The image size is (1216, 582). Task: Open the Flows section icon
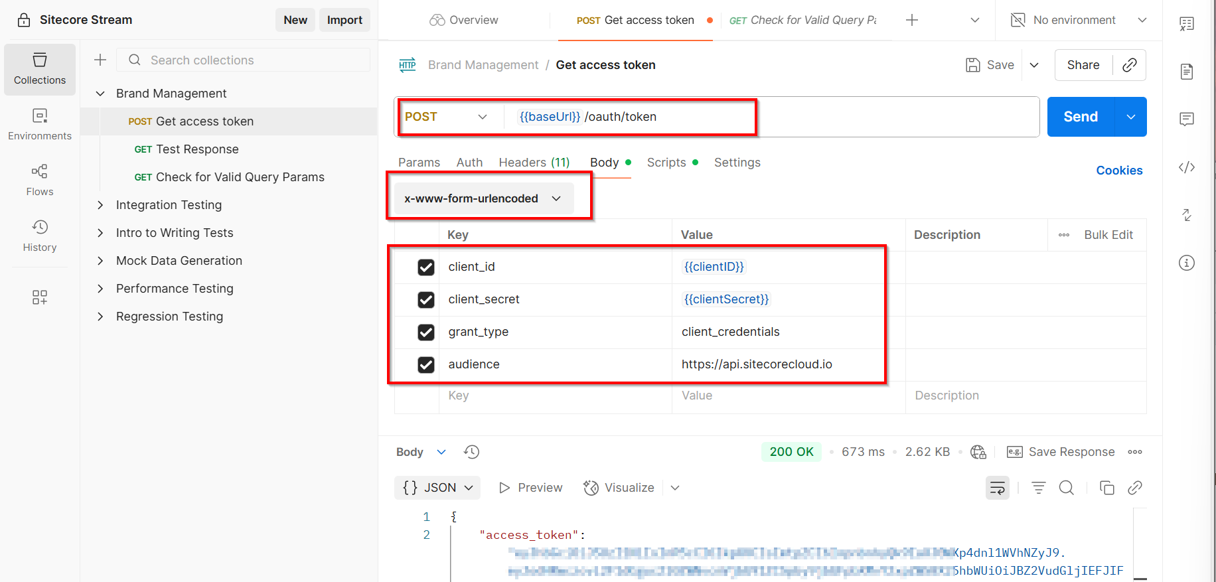(x=40, y=180)
